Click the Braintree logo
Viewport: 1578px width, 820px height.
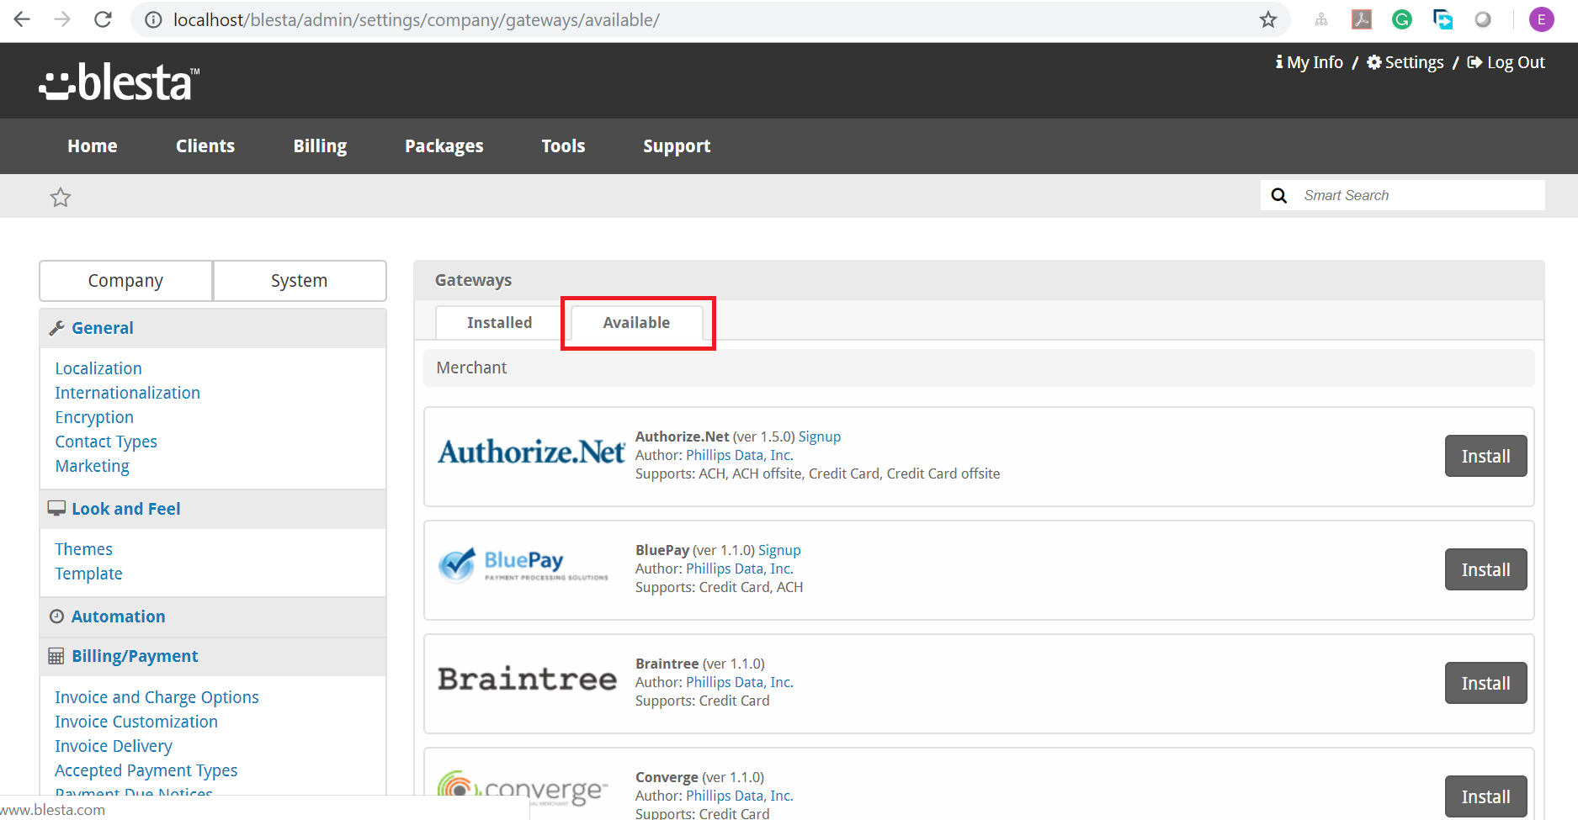click(528, 679)
